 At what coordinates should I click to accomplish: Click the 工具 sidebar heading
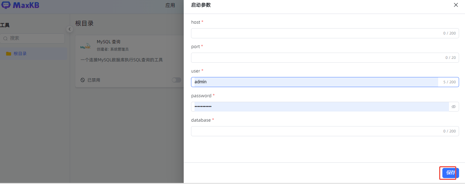coord(5,25)
